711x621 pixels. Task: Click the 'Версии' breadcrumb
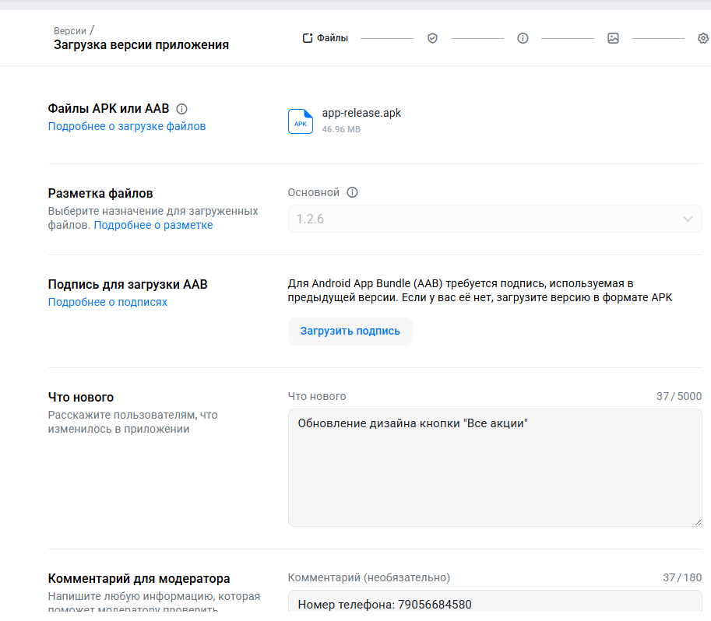click(69, 30)
